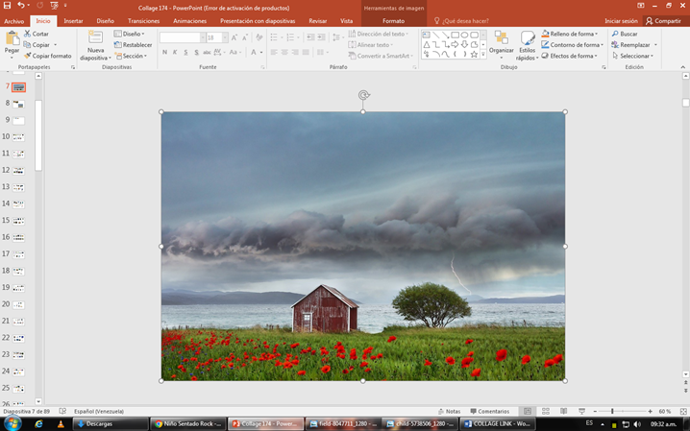Select slide 12 thumbnail
The image size is (690, 431).
(18, 171)
